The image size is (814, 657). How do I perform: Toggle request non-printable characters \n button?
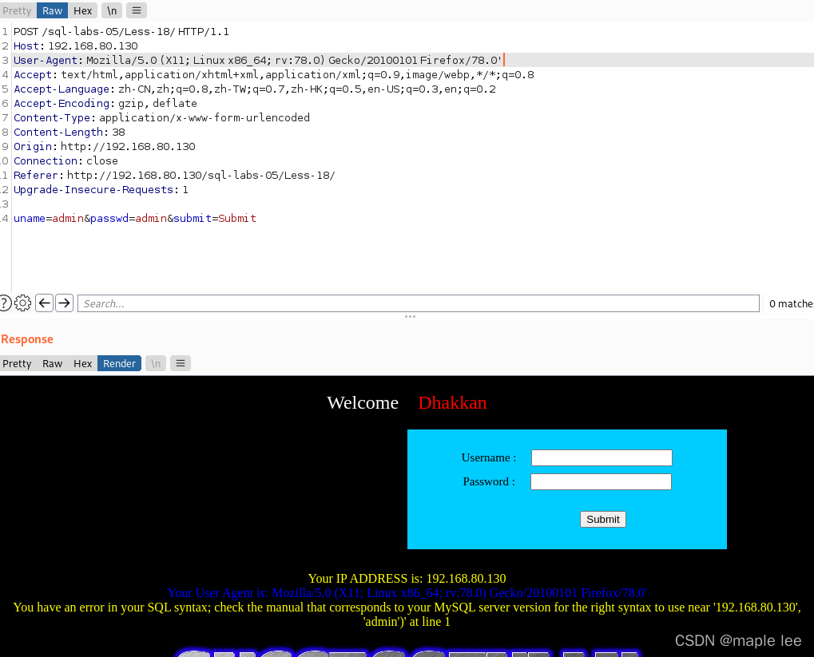click(x=112, y=10)
